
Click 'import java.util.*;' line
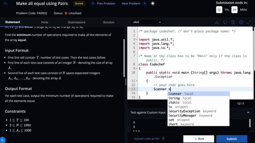point(156,40)
